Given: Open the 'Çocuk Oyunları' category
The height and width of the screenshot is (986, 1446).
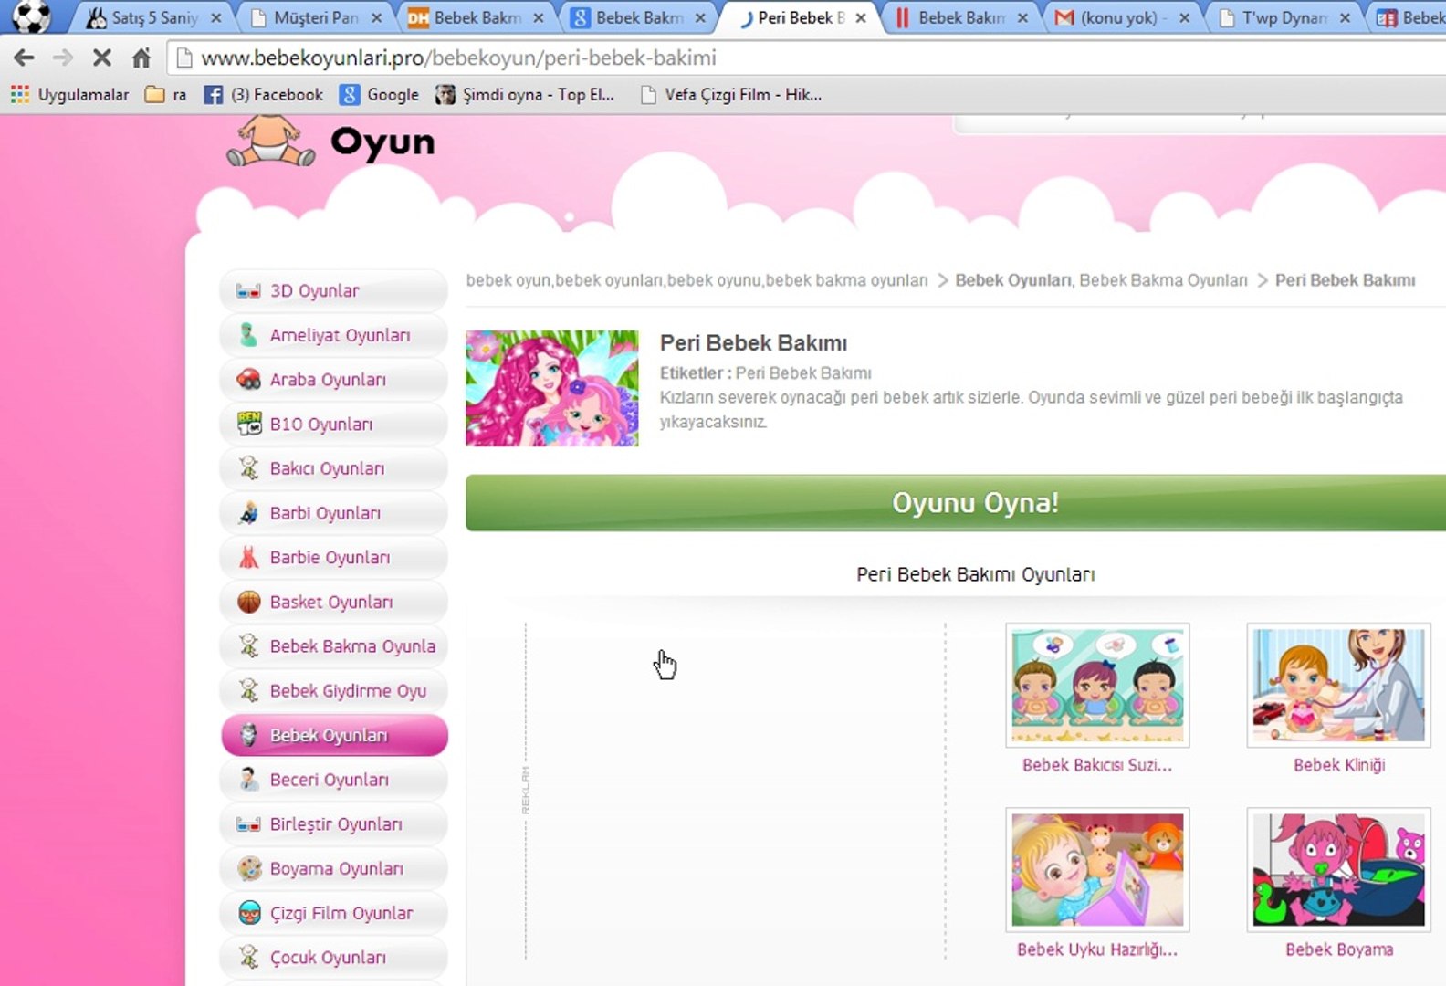Looking at the screenshot, I should click(334, 958).
